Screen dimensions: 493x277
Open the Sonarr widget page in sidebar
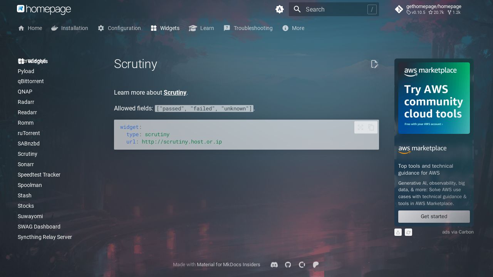[x=26, y=164]
